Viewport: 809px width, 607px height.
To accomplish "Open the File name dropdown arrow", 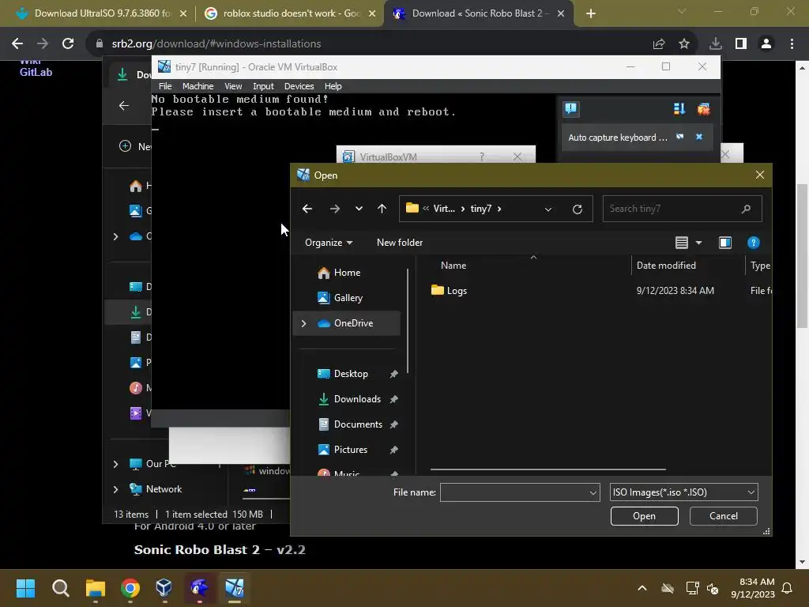I will [x=593, y=492].
